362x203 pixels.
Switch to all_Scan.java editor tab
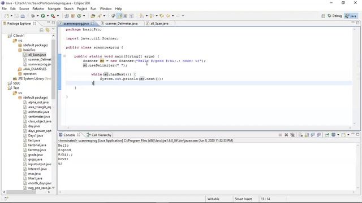160,24
